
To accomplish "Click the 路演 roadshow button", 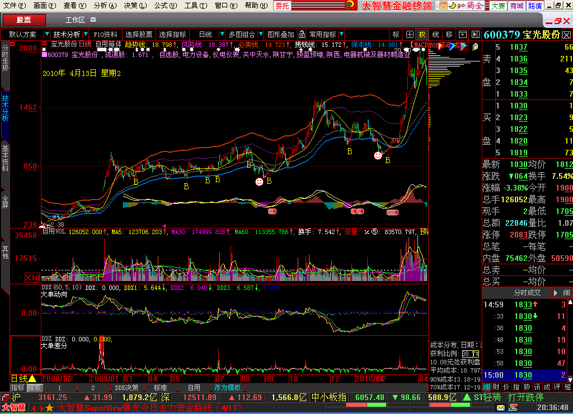I will point(535,6).
